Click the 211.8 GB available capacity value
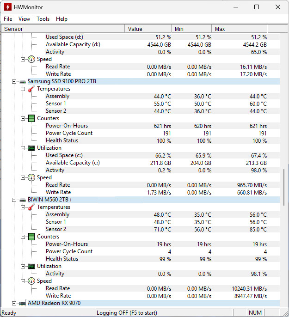This screenshot has width=289, height=317. click(x=160, y=163)
